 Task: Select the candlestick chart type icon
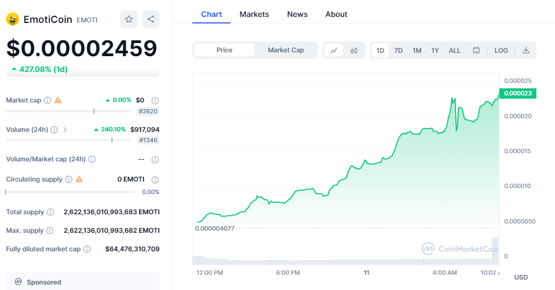[354, 50]
